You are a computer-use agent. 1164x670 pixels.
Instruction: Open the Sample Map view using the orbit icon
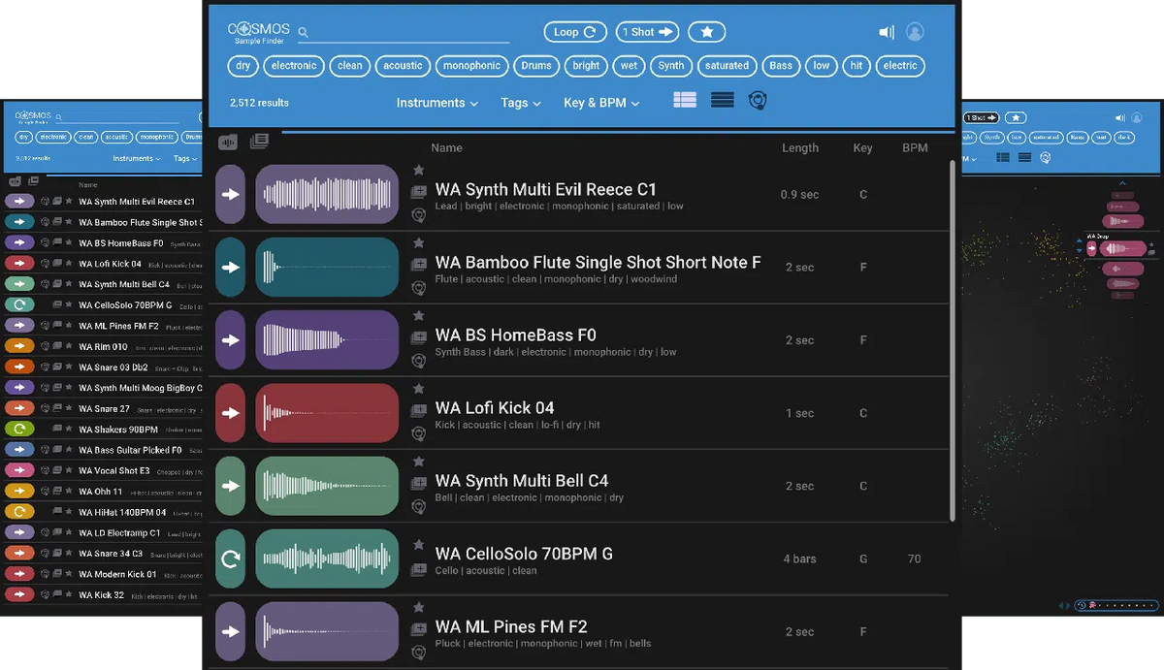[758, 100]
